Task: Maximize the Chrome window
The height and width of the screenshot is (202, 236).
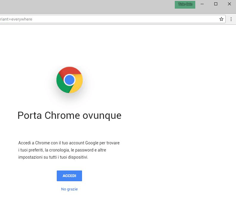Action: pos(216,4)
